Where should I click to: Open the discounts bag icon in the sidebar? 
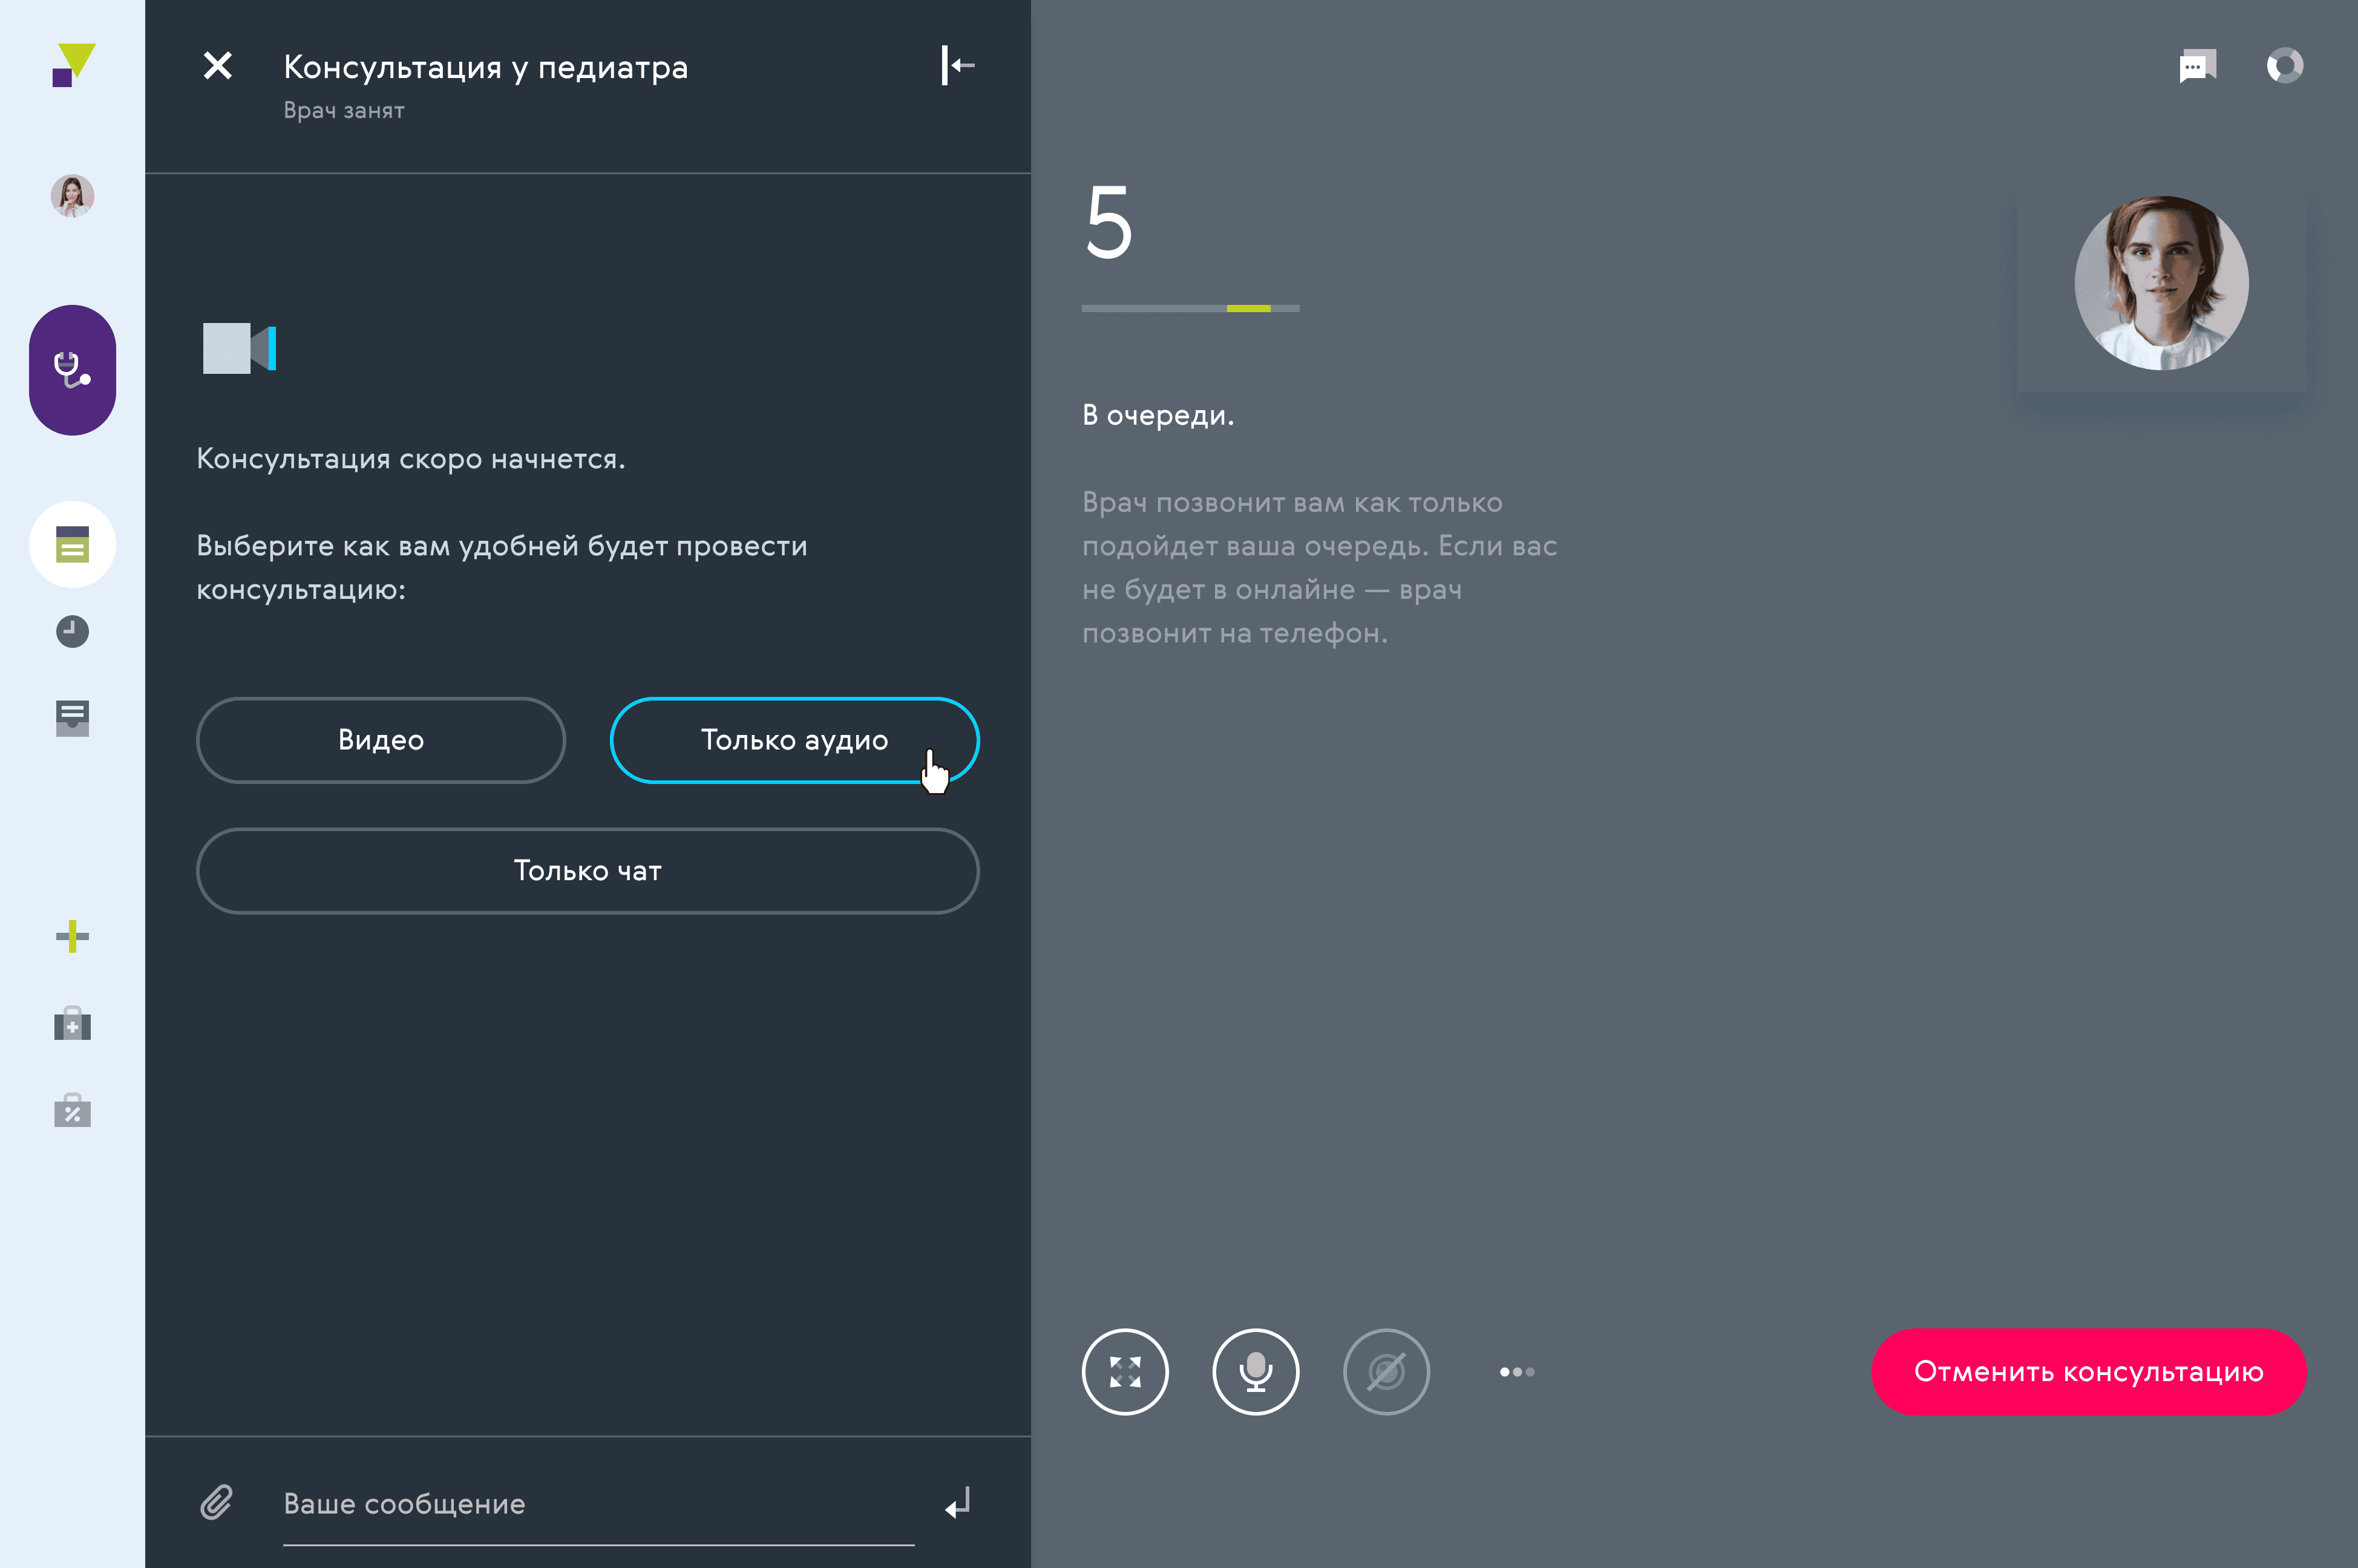[x=72, y=1110]
